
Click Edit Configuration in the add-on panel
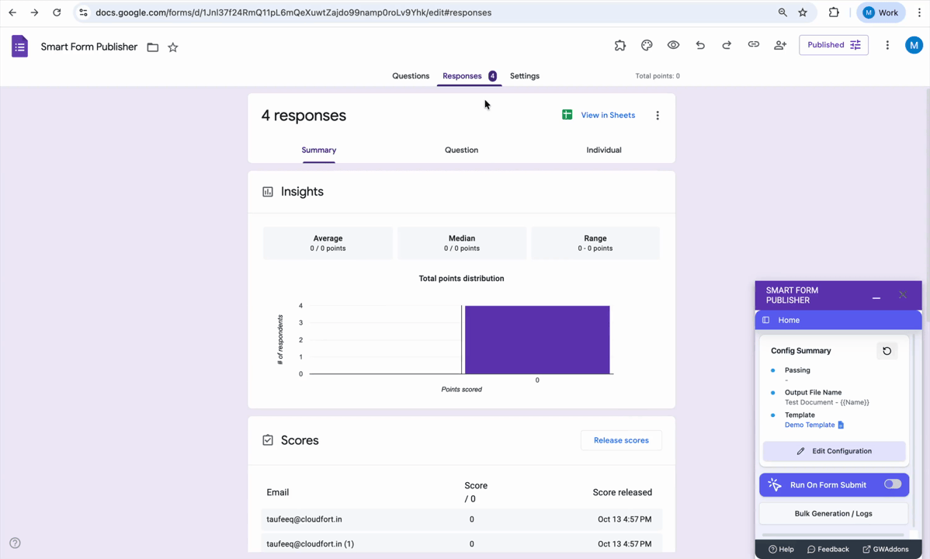click(834, 451)
